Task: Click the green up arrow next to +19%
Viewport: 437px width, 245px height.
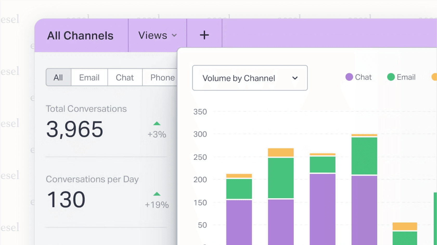Action: point(157,194)
